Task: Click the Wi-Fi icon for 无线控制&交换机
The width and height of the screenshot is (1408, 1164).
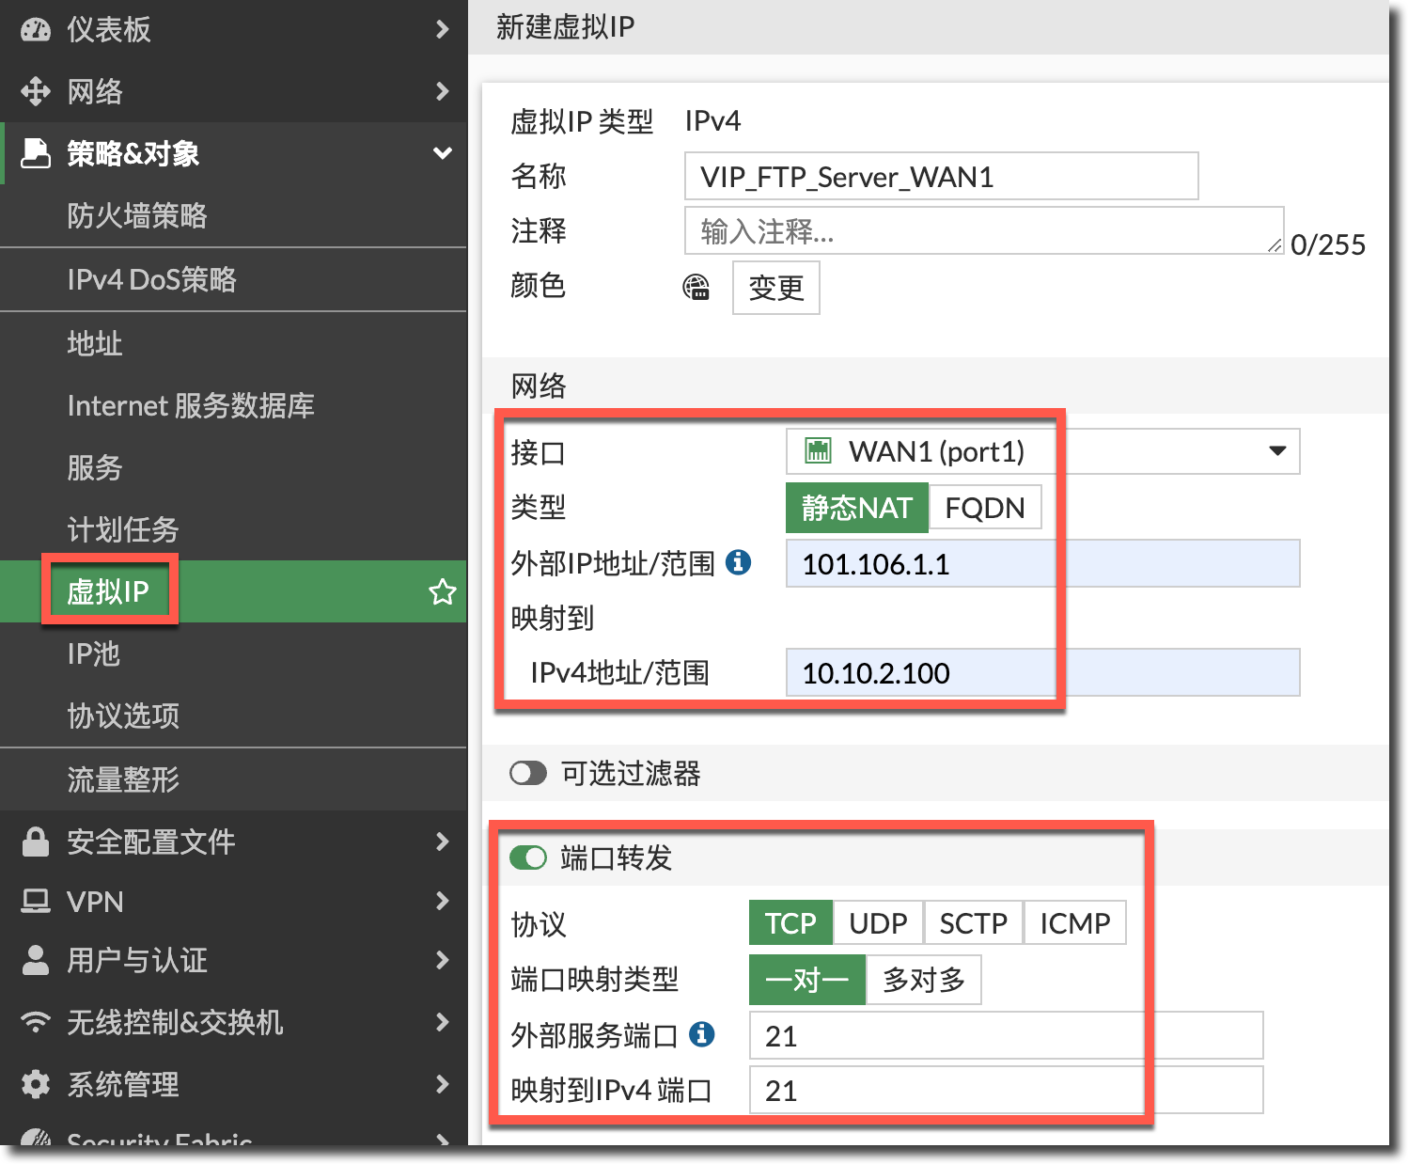Action: tap(36, 1022)
